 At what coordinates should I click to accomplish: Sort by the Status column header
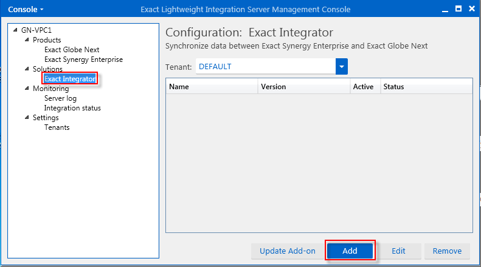coord(426,87)
